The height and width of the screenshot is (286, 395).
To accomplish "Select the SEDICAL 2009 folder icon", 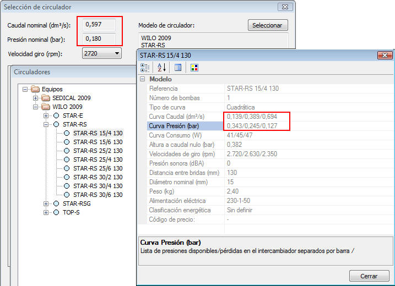I will (46, 98).
